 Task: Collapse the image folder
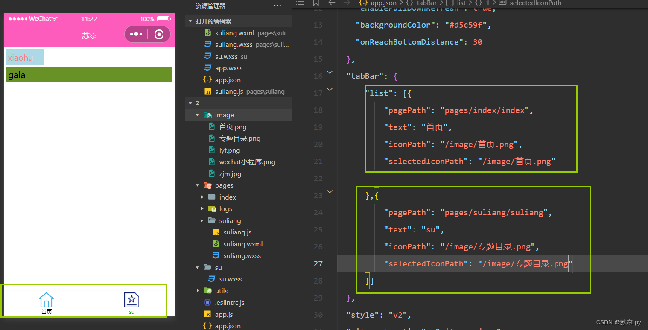[x=198, y=115]
